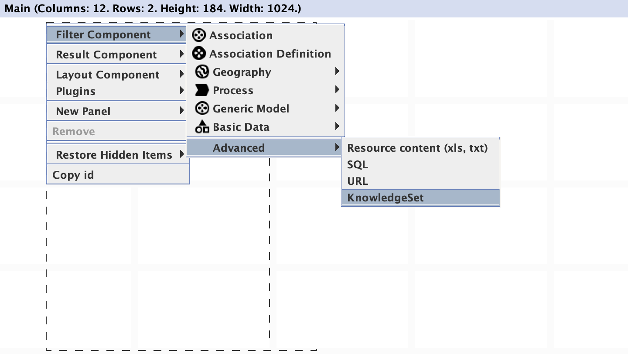The image size is (628, 354).
Task: Expand the Basic Data submenu arrow
Action: (x=337, y=126)
